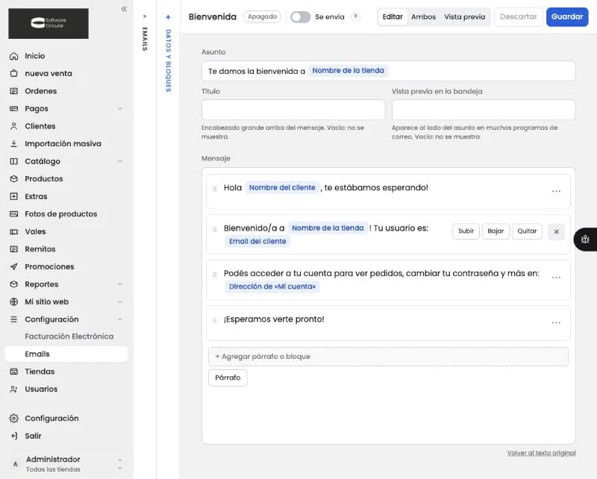Expand the Mi sitio web submenu
Image resolution: width=597 pixels, height=479 pixels.
coord(120,301)
